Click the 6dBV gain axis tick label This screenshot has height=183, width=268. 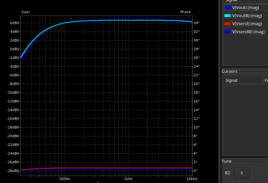pyautogui.click(x=15, y=23)
